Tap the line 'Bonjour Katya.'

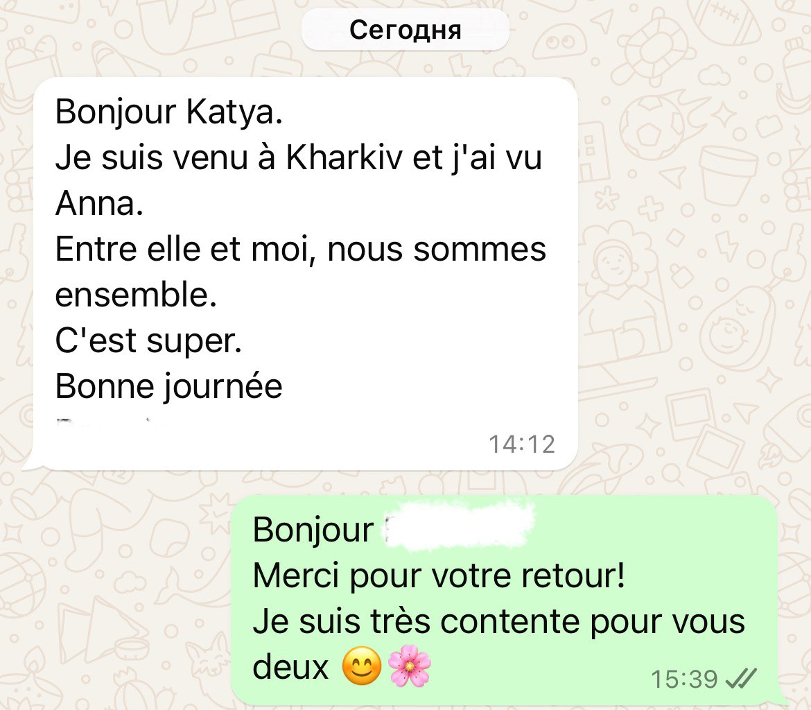169,112
